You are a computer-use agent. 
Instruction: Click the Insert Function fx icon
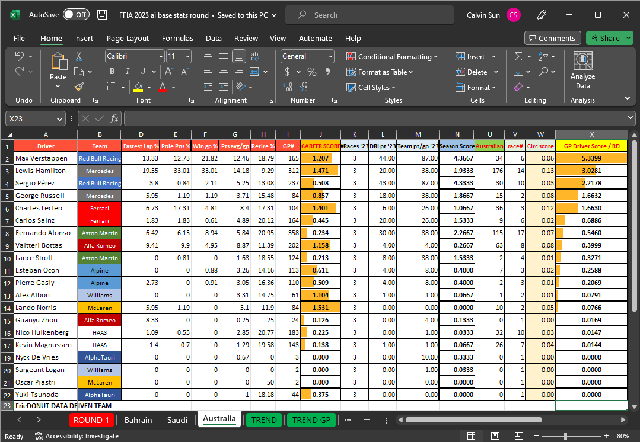(x=114, y=118)
